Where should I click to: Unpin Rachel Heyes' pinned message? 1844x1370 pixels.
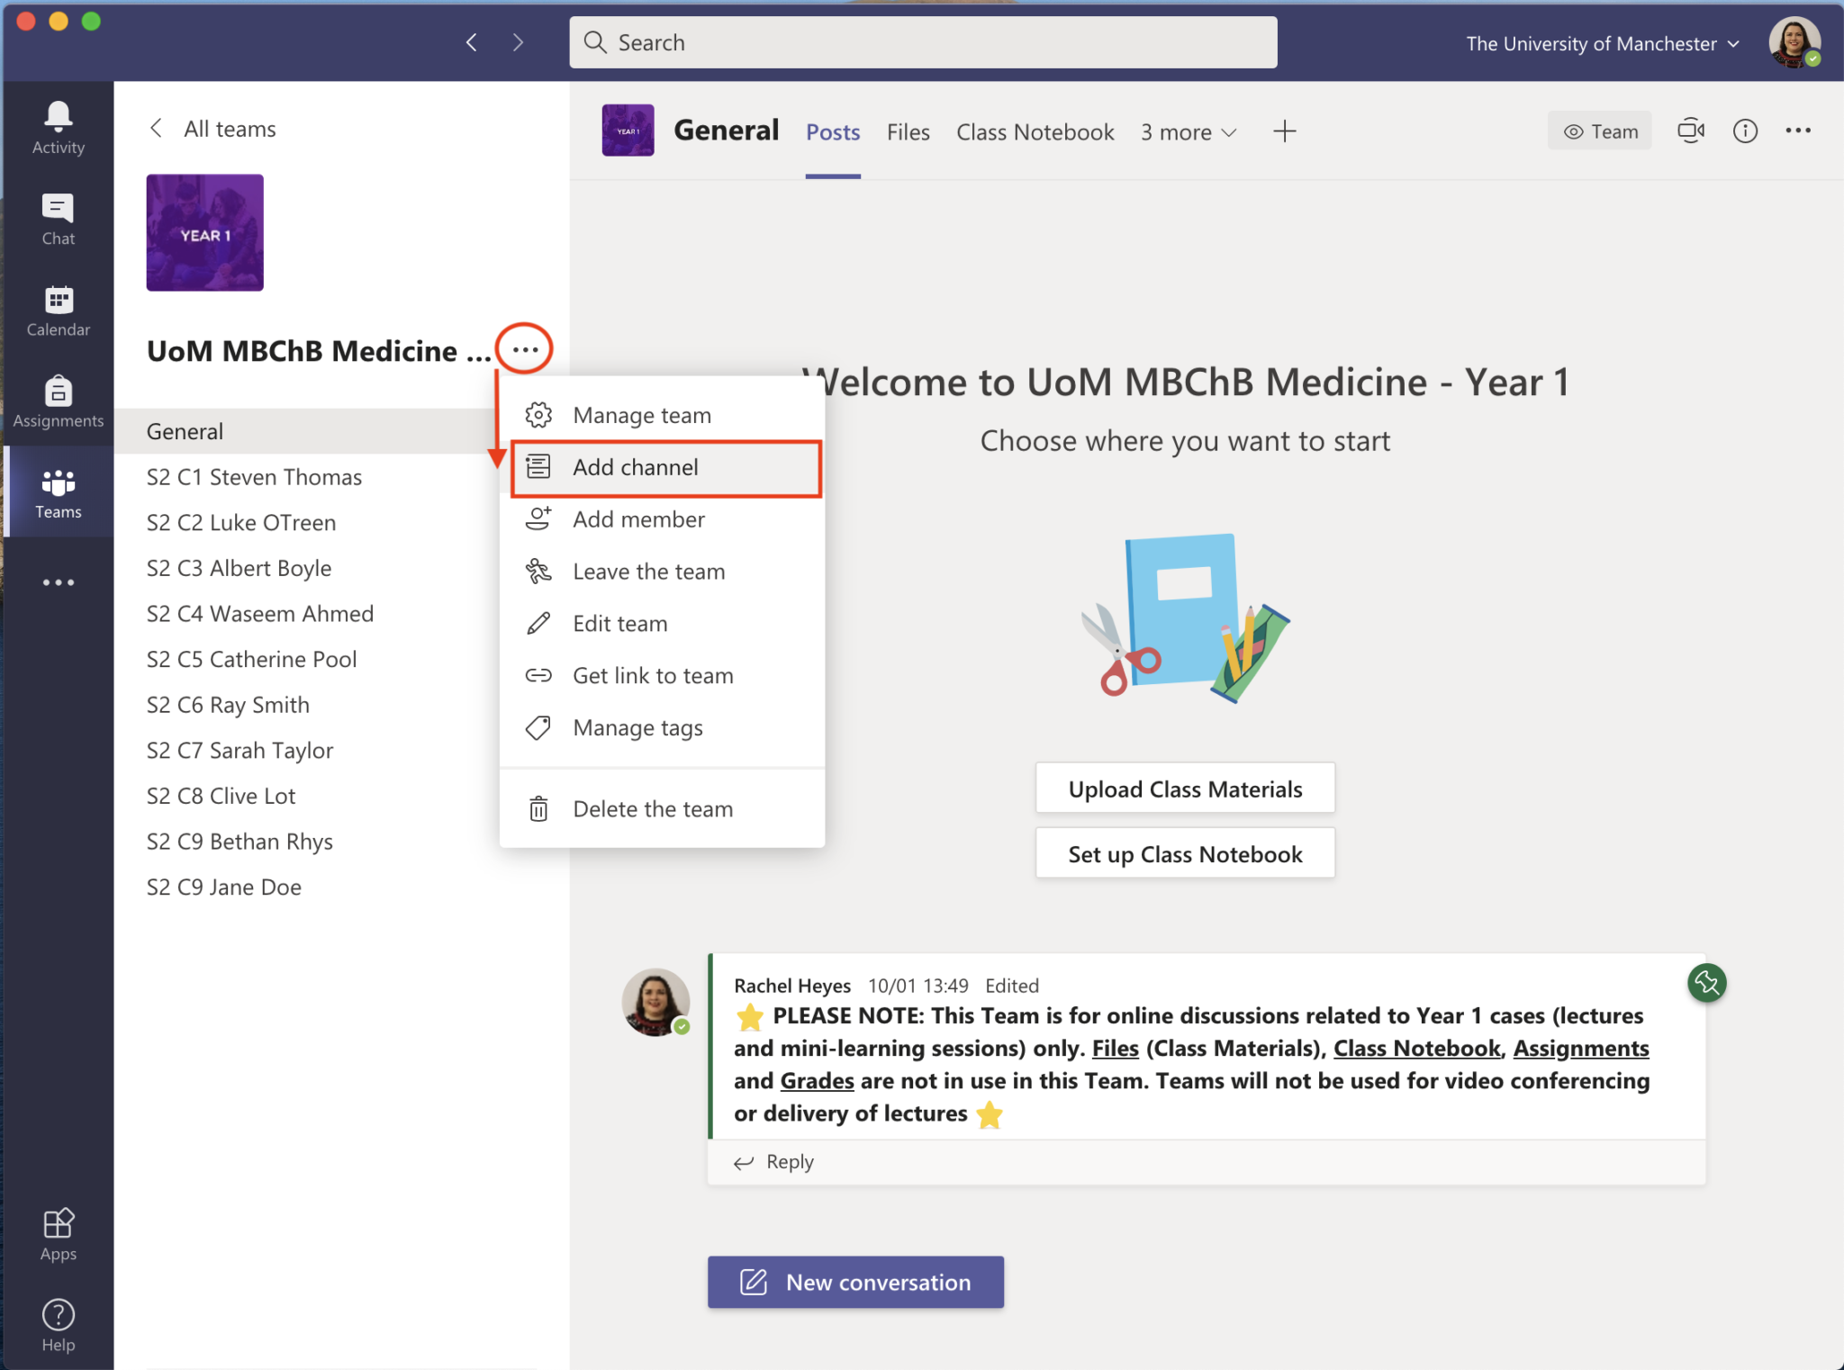[1706, 983]
